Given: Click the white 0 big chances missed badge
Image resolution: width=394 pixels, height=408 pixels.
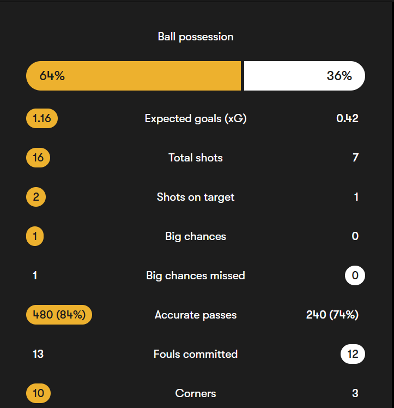Looking at the screenshot, I should (x=355, y=275).
